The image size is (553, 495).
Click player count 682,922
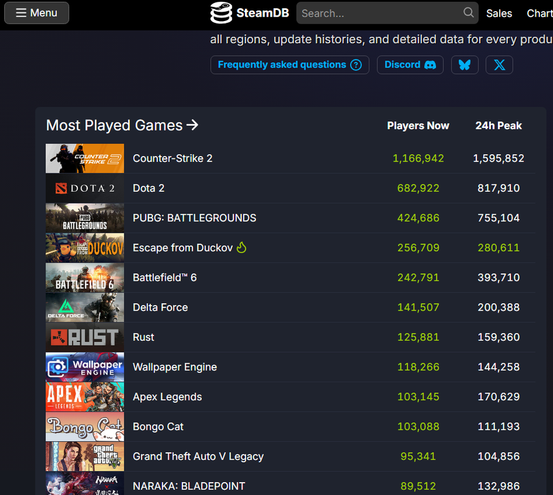418,188
